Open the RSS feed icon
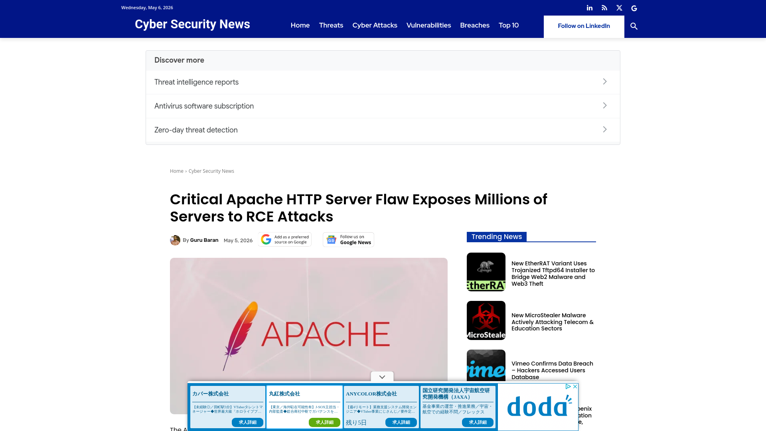Screen dimensions: 766x431 [x=604, y=8]
